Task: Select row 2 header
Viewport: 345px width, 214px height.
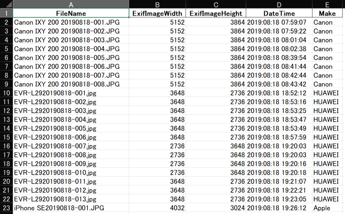Action: 6,23
